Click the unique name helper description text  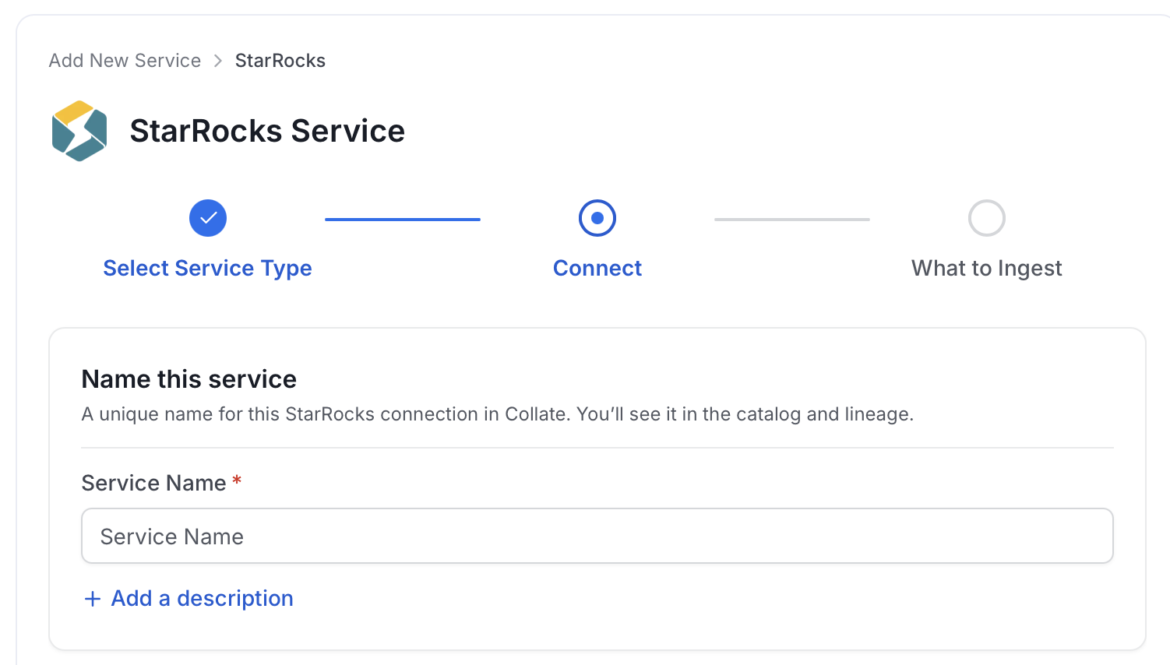(x=498, y=414)
